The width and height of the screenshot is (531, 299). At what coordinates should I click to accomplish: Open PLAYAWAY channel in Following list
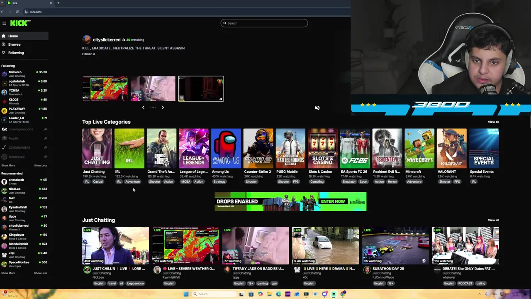click(24, 110)
